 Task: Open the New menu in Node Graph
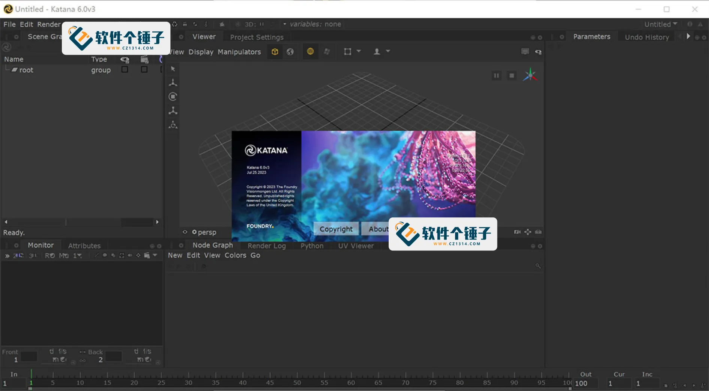pyautogui.click(x=175, y=255)
